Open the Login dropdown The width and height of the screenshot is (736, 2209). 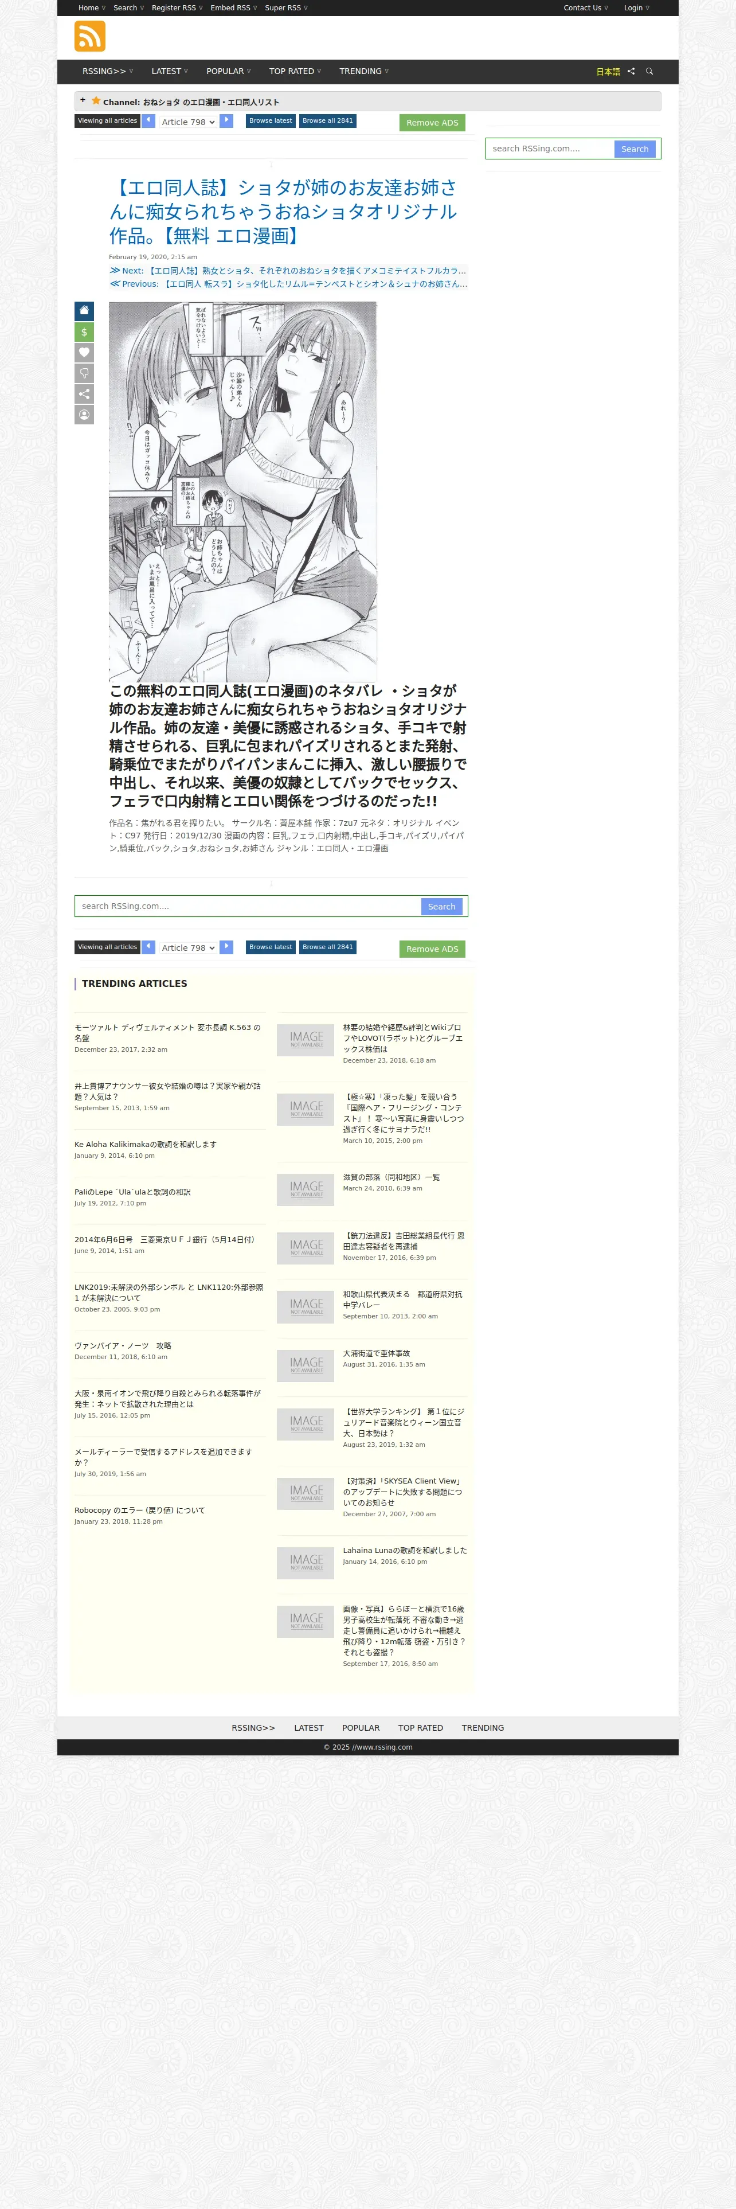[x=637, y=7]
